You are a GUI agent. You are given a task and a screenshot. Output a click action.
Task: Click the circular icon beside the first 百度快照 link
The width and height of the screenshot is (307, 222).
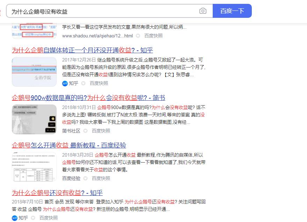pos(138,35)
